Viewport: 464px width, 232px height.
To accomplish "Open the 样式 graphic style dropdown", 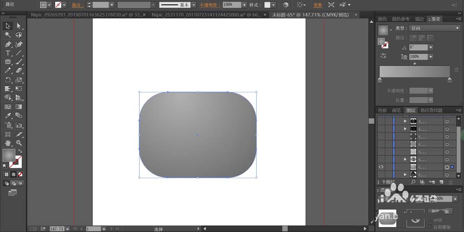I will pos(273,5).
